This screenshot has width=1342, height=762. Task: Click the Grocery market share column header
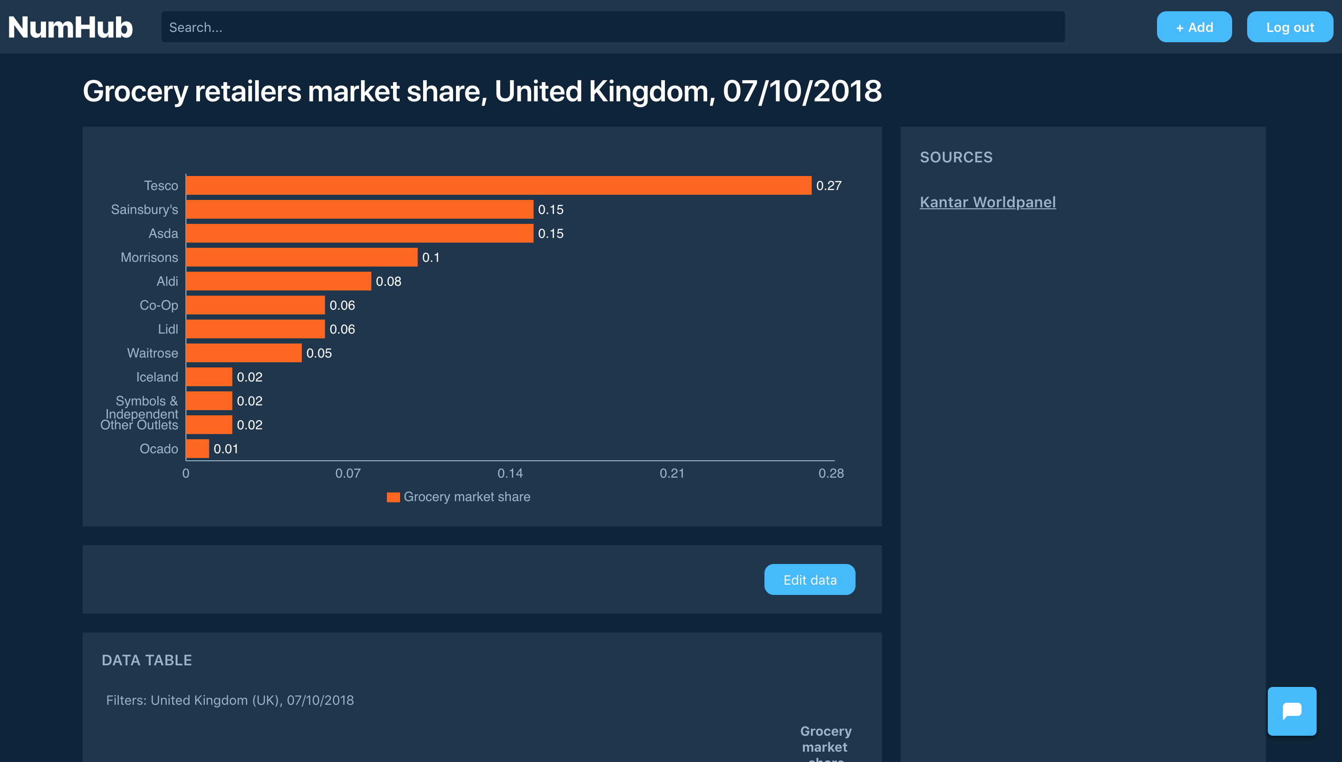[825, 740]
